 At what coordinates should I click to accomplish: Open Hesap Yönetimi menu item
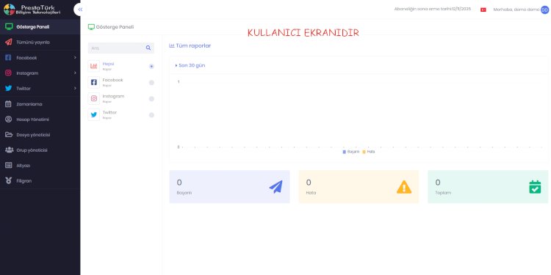point(40,120)
